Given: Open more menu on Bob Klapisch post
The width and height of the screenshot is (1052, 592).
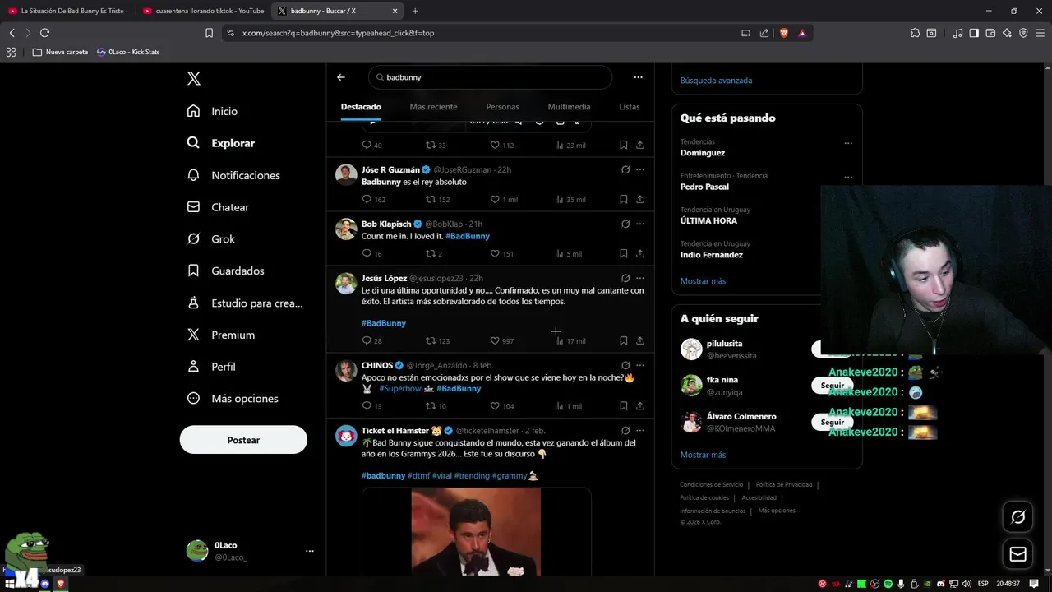Looking at the screenshot, I should (640, 224).
